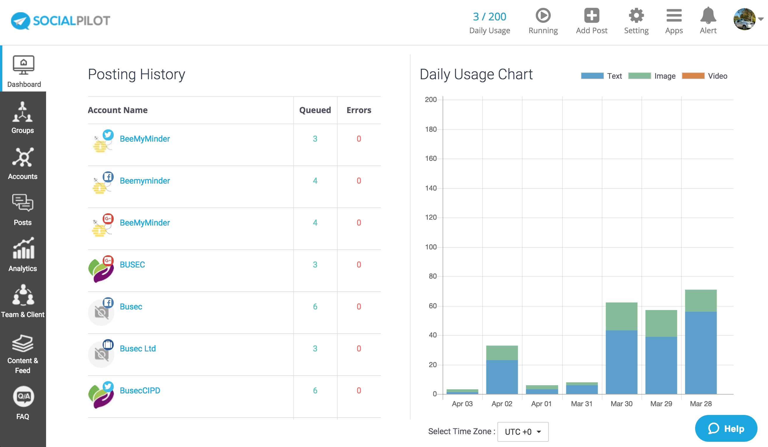768x447 pixels.
Task: Click the Help button
Action: [726, 428]
